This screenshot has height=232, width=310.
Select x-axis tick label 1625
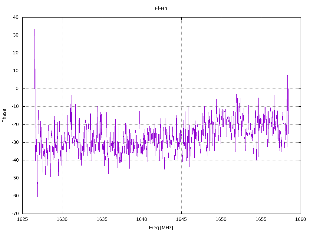pyautogui.click(x=22, y=219)
